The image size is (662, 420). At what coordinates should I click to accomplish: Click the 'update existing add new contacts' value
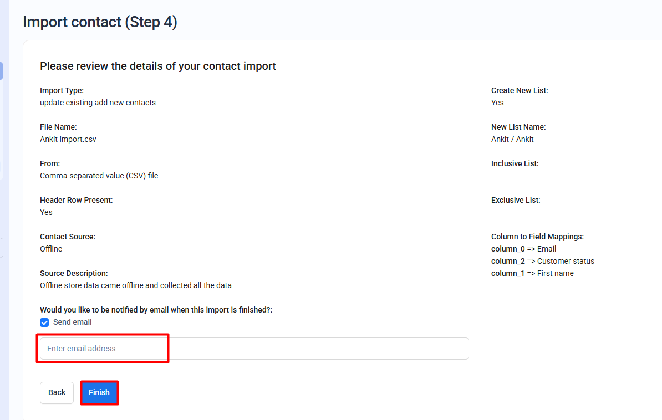(98, 103)
